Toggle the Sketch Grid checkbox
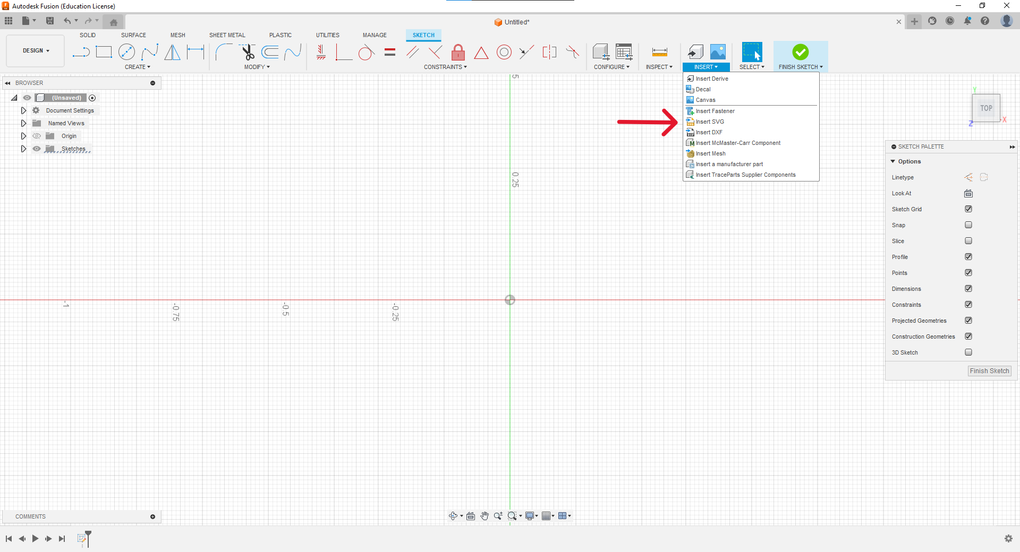Screen dimensions: 1020x552 968,209
